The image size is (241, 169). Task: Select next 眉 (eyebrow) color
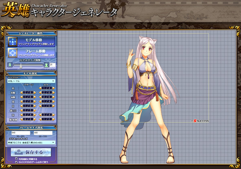(54, 101)
